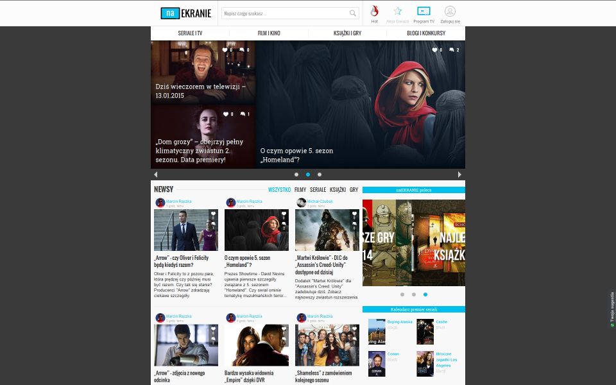Click the Castle poster thumbnail
Image resolution: width=616 pixels, height=385 pixels.
click(425, 332)
